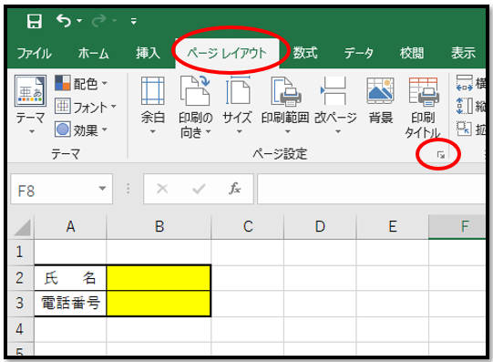Launch the ページ設定 dialog launcher
493x362 pixels.
[x=441, y=155]
